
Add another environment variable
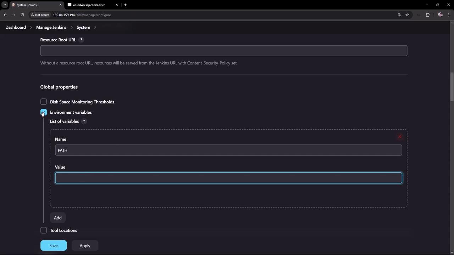[58, 218]
